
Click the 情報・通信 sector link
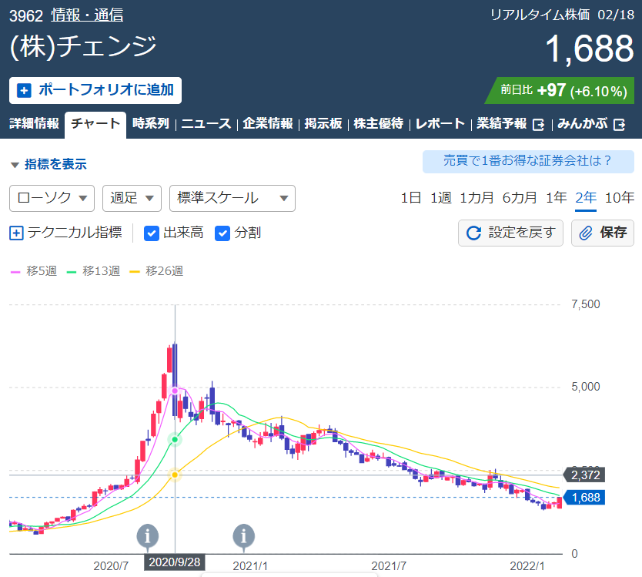click(87, 15)
